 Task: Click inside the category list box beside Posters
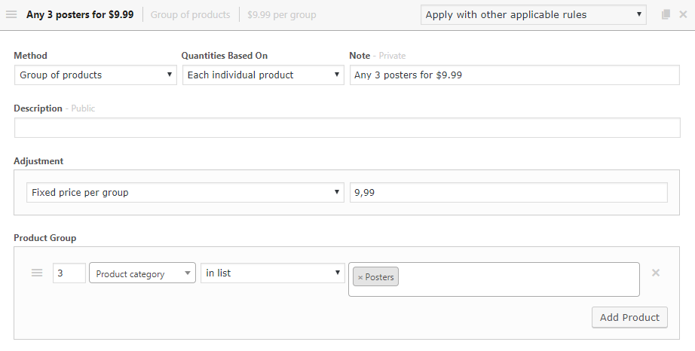tap(519, 279)
